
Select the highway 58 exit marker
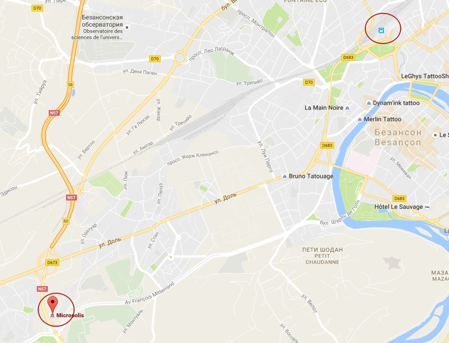(71, 84)
